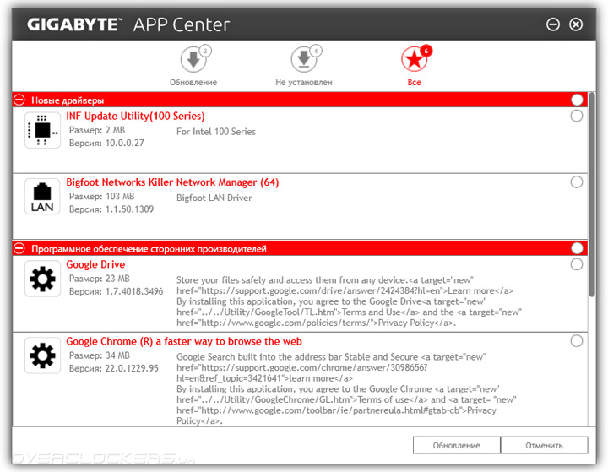Select Google Chrome for installation
Image resolution: width=608 pixels, height=472 pixels.
point(577,341)
